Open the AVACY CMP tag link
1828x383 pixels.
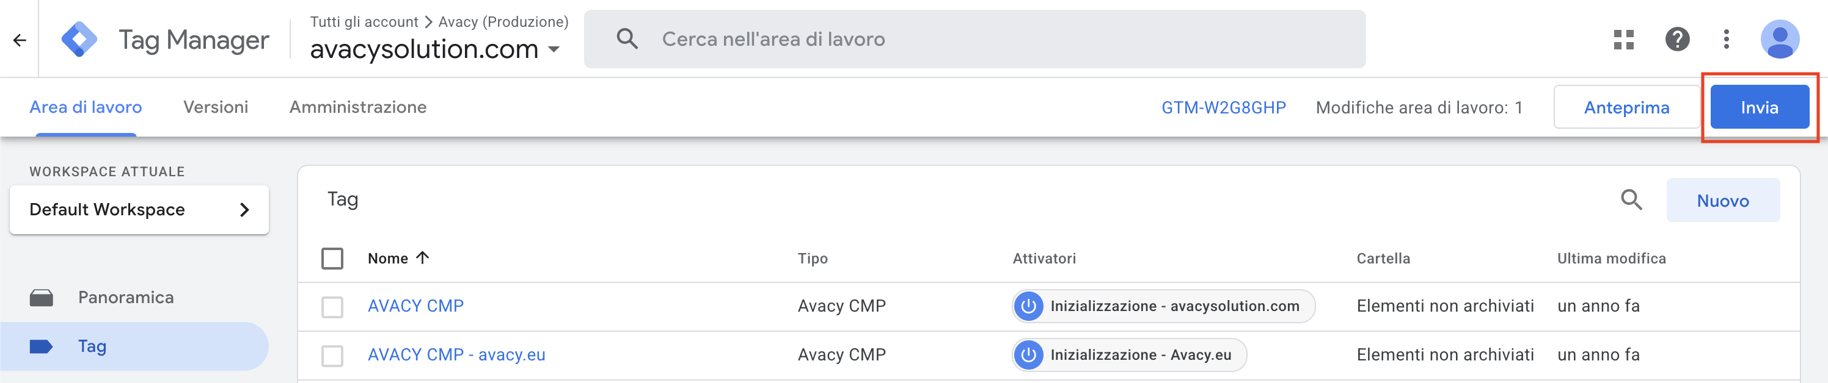pyautogui.click(x=415, y=306)
